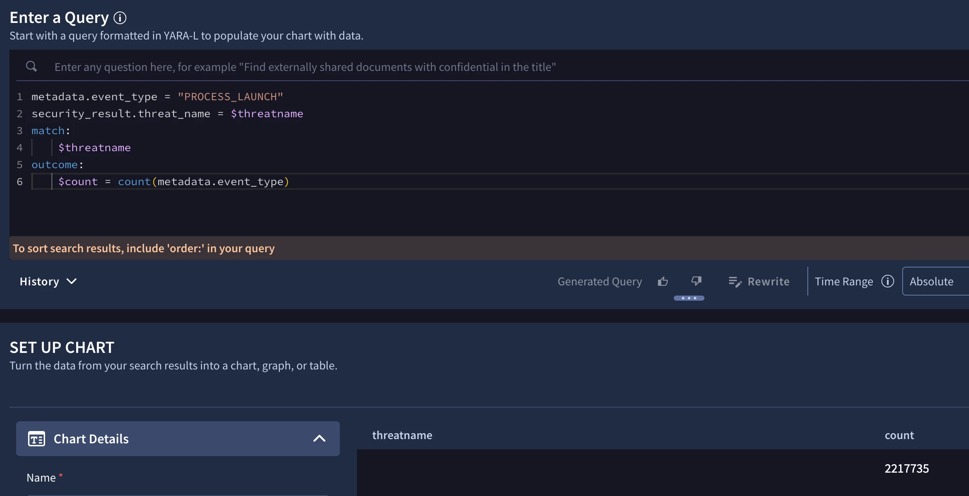Open the Absolute time range dropdown

pyautogui.click(x=935, y=281)
